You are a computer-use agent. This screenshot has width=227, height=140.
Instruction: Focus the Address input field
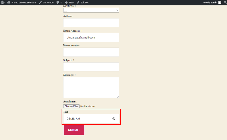[91, 23]
